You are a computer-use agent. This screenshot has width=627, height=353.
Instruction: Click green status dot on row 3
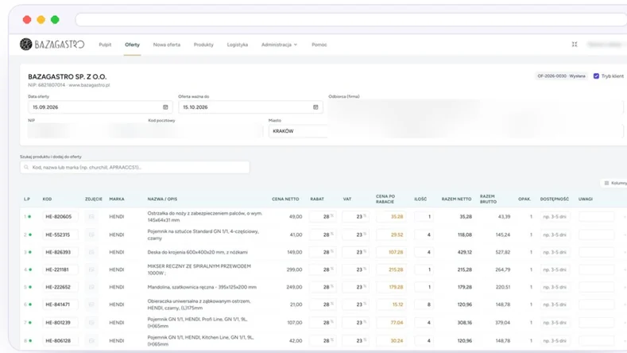[30, 252]
